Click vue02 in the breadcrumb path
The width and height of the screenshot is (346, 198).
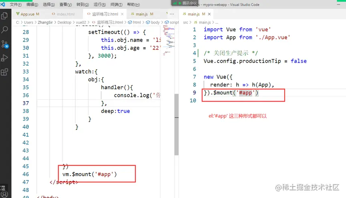(81, 22)
